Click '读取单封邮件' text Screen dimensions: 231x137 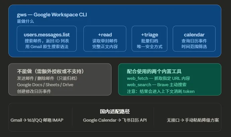105,41
